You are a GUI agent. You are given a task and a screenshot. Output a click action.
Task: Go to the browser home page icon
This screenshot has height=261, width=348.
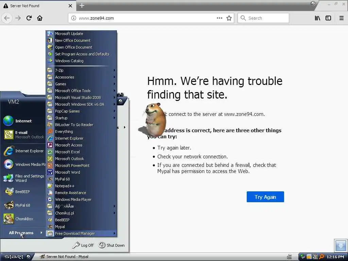pos(40,18)
